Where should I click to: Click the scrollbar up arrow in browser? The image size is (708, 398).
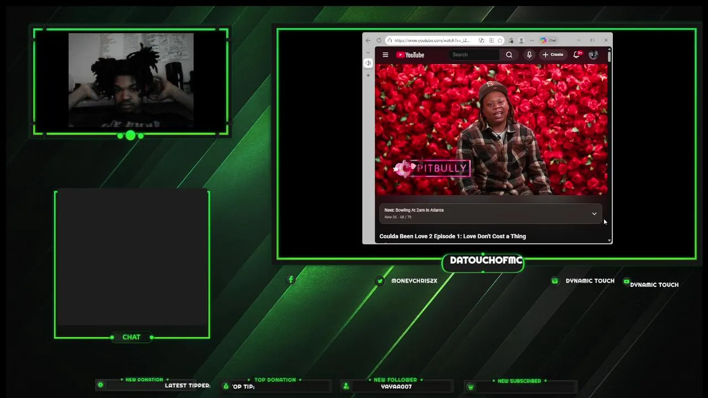[610, 50]
